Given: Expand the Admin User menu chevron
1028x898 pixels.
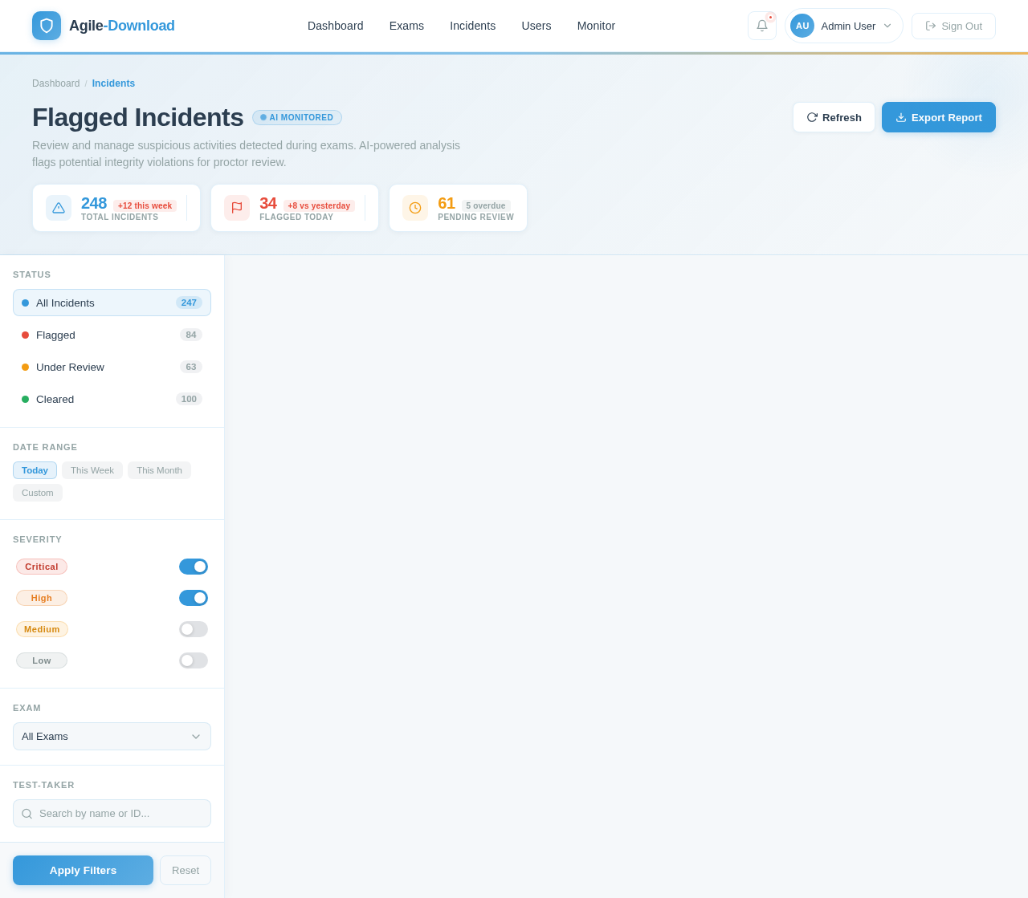Looking at the screenshot, I should pos(887,26).
